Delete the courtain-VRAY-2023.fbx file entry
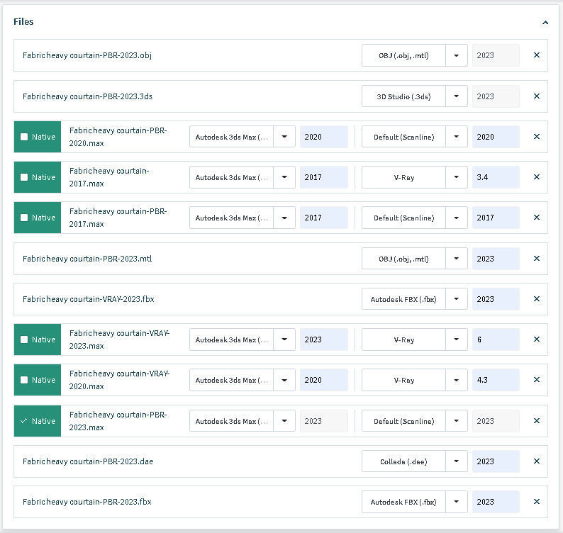This screenshot has width=563, height=533. 536,299
